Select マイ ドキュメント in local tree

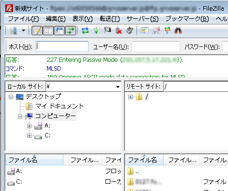pos(60,106)
